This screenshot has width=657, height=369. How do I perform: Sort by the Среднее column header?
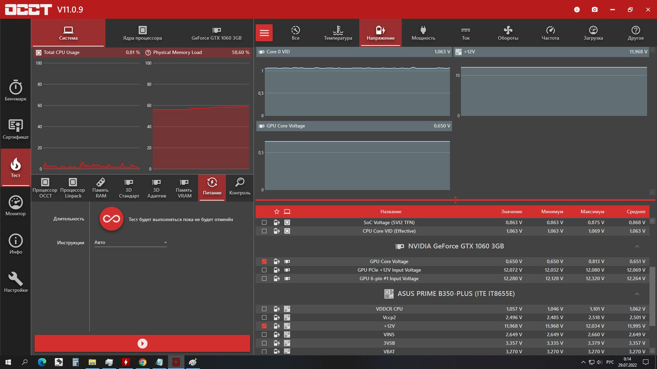pos(636,212)
